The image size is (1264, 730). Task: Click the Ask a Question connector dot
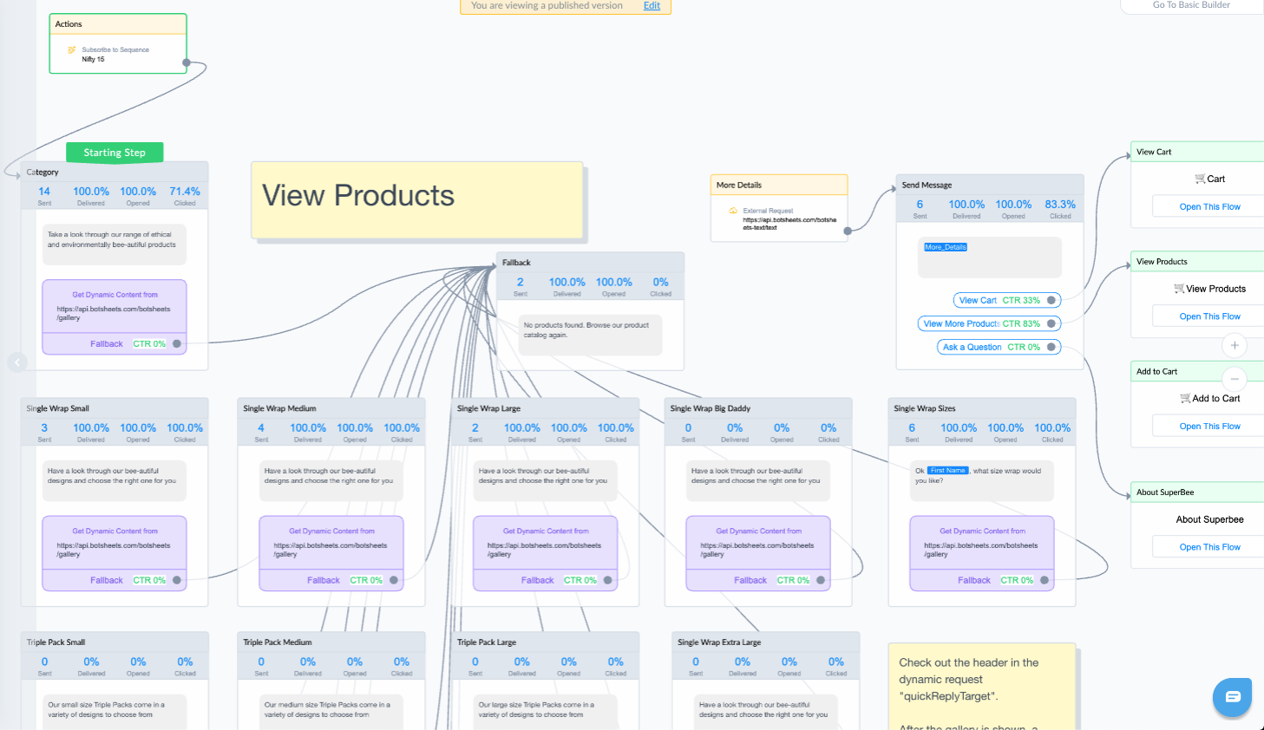click(1051, 347)
